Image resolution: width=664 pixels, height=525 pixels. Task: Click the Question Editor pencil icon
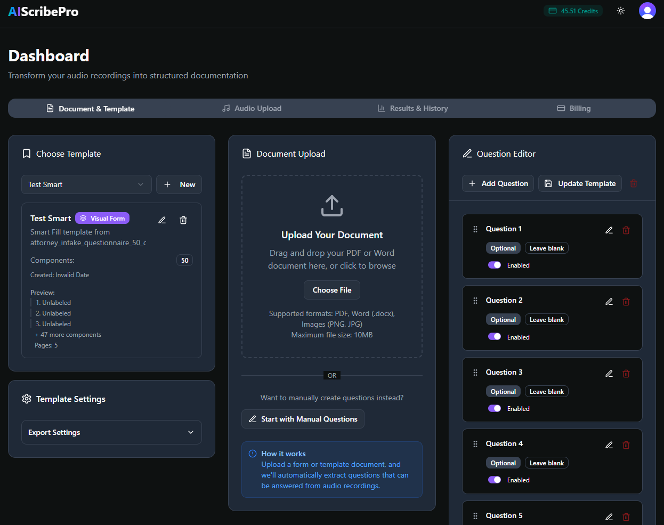(467, 154)
